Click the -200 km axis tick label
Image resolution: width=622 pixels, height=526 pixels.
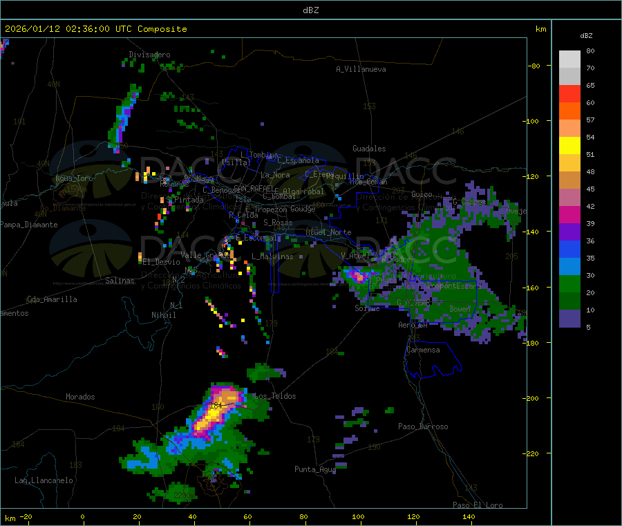pyautogui.click(x=530, y=398)
